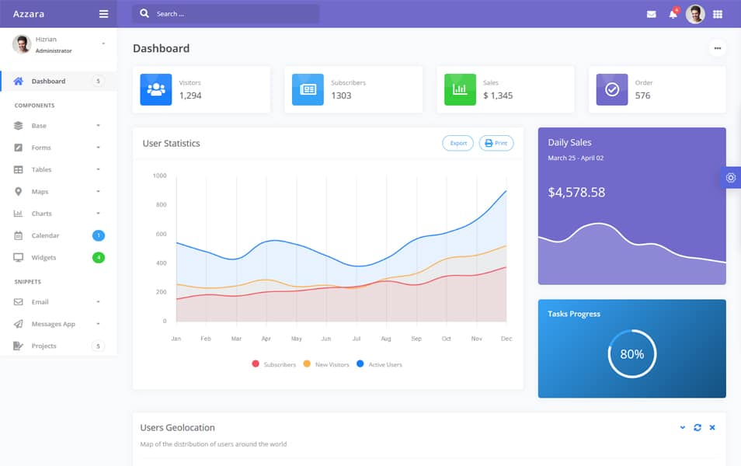Viewport: 741px width, 466px height.
Task: Open the floating settings gear on the right
Action: pyautogui.click(x=731, y=177)
